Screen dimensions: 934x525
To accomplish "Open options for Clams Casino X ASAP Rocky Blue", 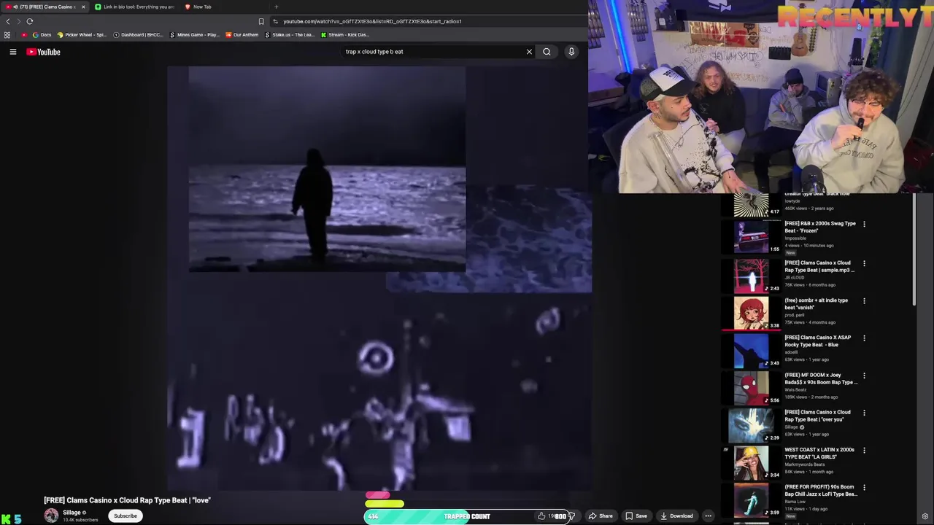I will click(864, 338).
